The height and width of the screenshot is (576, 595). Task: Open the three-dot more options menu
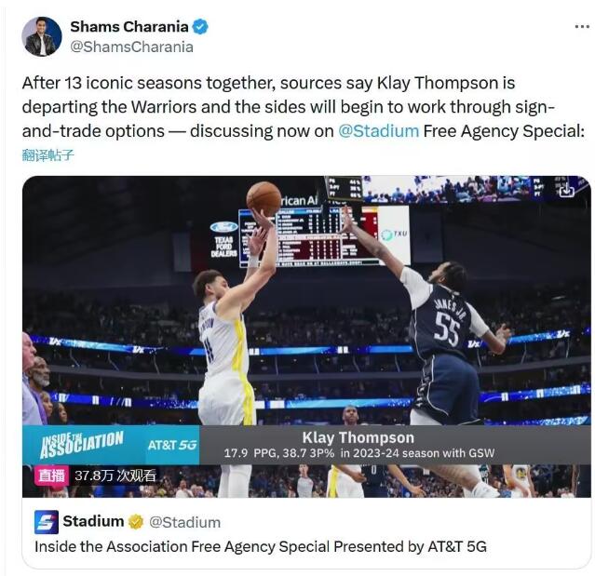(x=582, y=27)
